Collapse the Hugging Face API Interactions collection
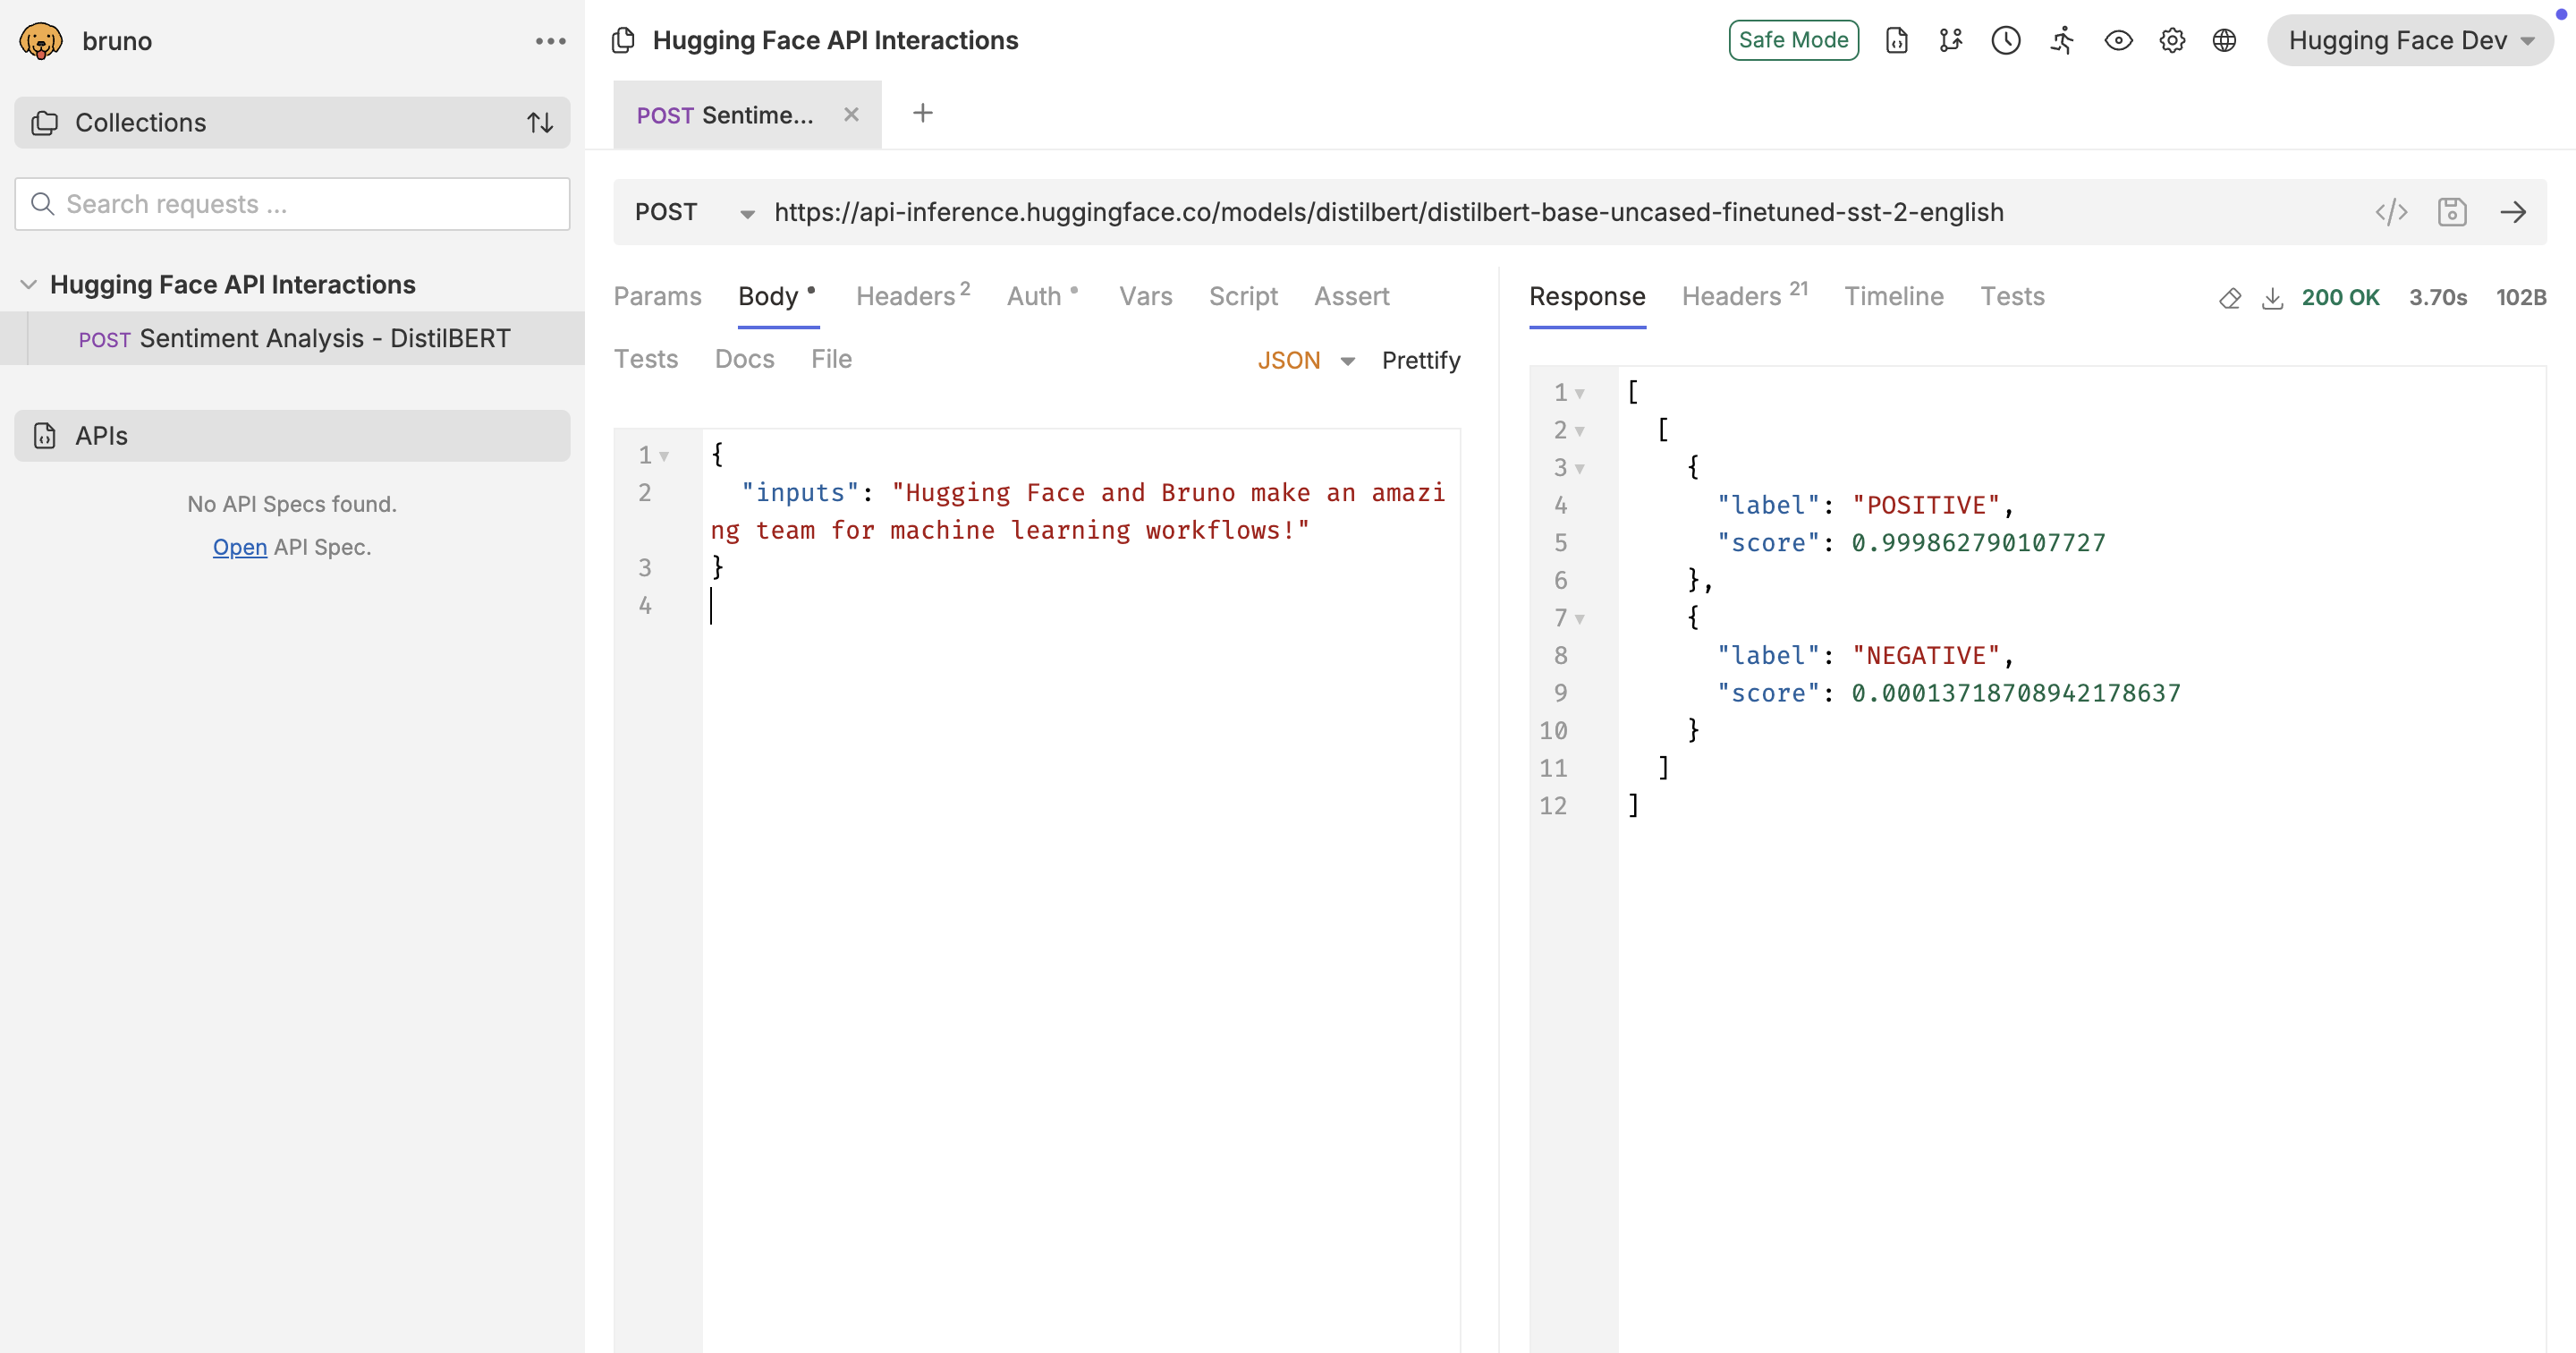 pos(29,285)
